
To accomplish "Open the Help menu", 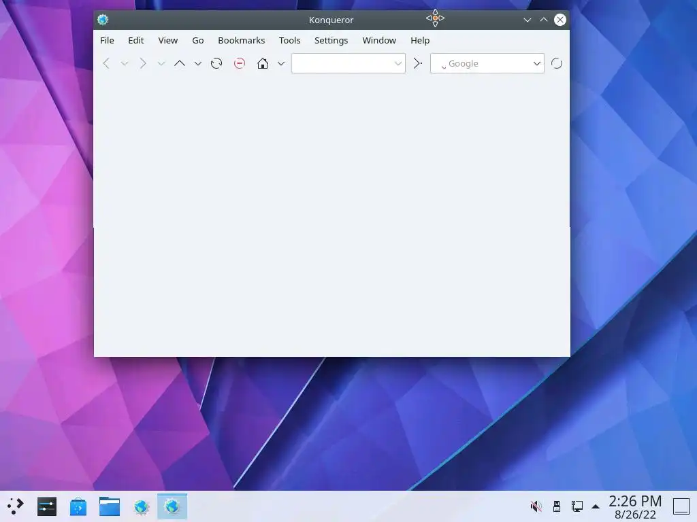I will (420, 40).
